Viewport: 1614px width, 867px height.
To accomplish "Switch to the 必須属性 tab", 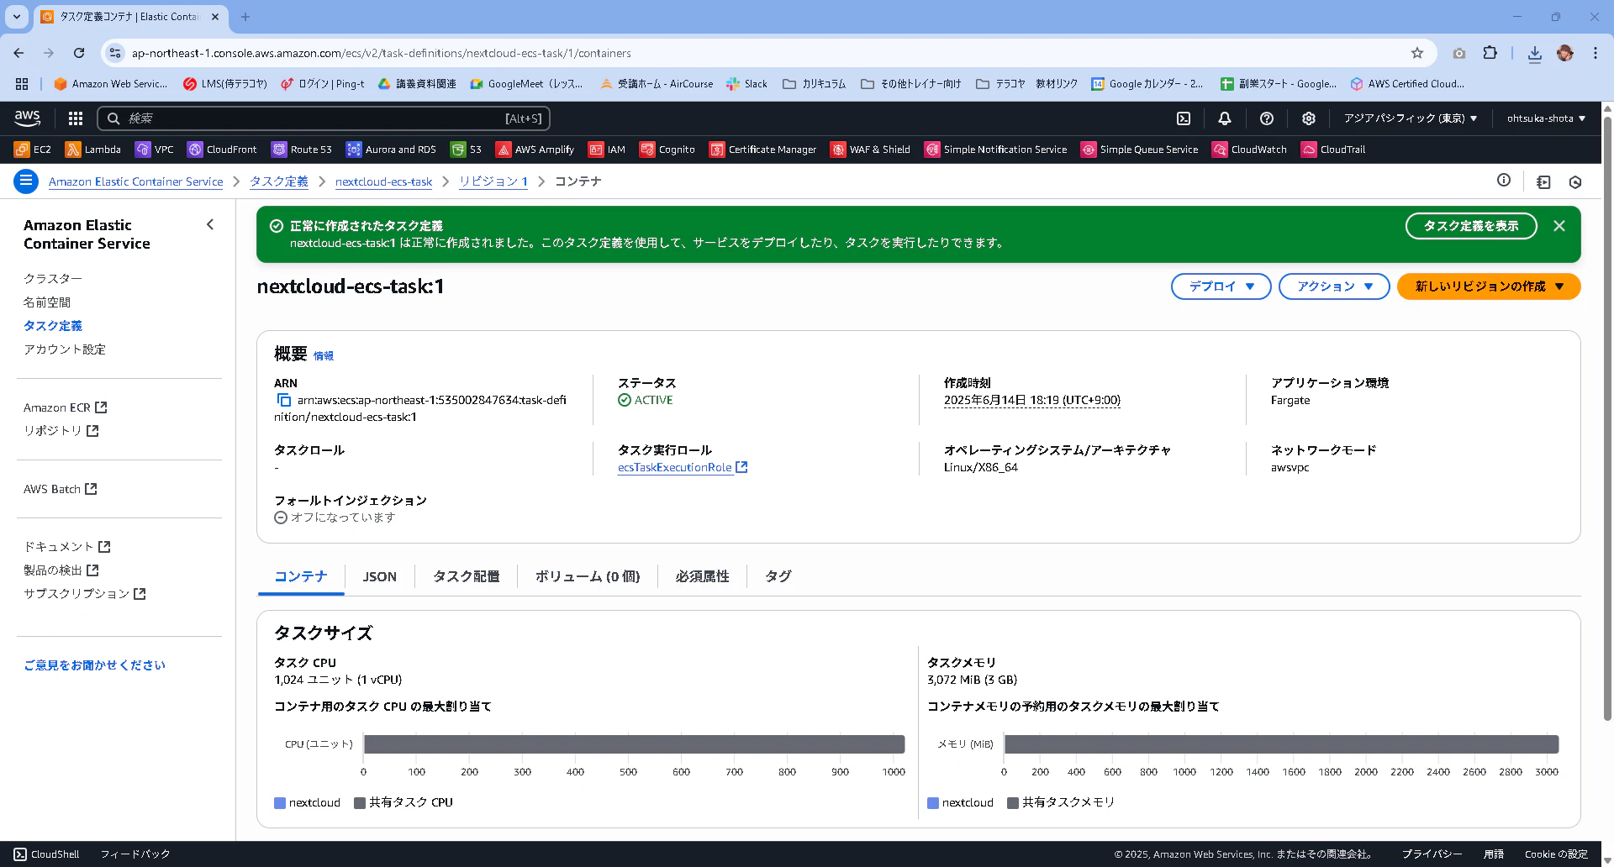I will click(x=702, y=576).
